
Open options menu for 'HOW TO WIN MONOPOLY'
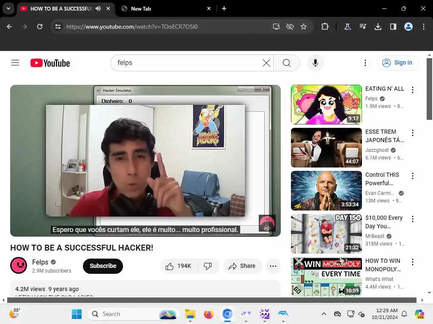pos(413,262)
